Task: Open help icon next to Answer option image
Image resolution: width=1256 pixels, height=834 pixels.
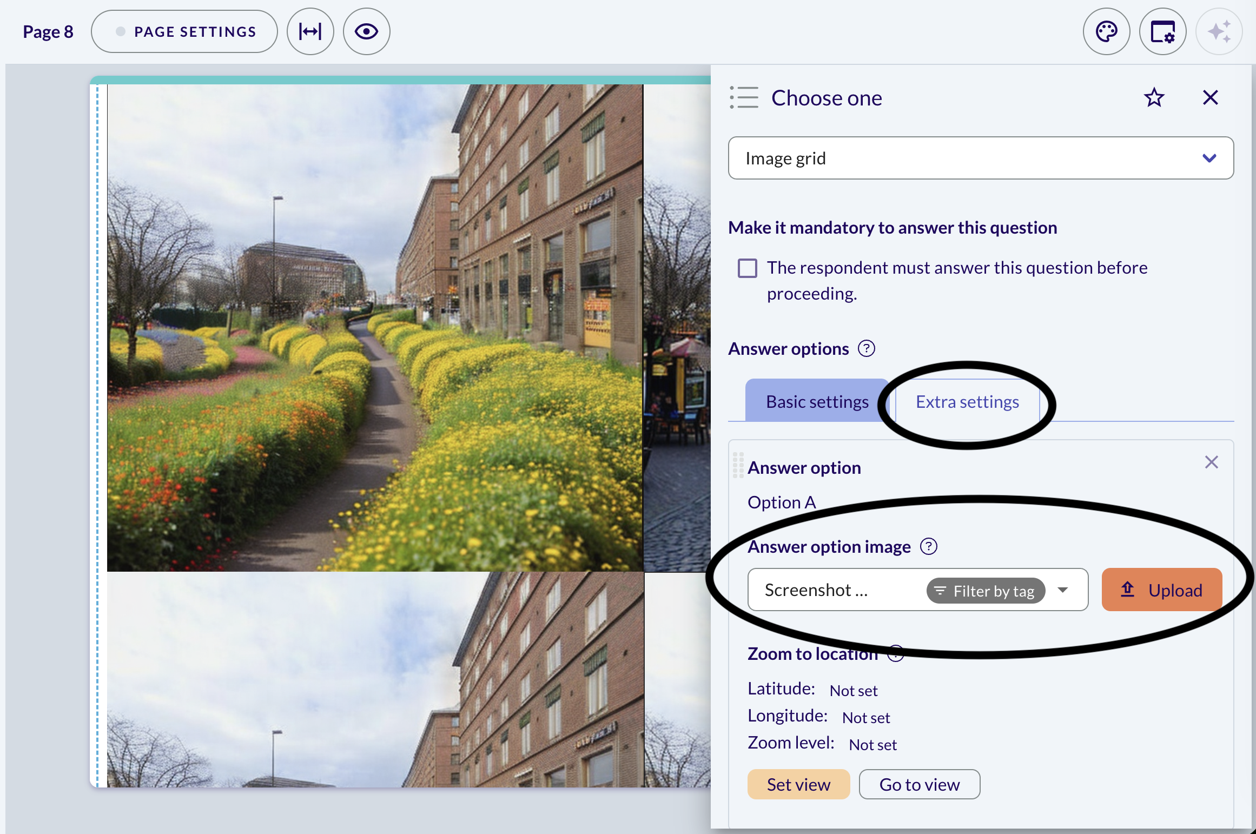Action: tap(929, 546)
